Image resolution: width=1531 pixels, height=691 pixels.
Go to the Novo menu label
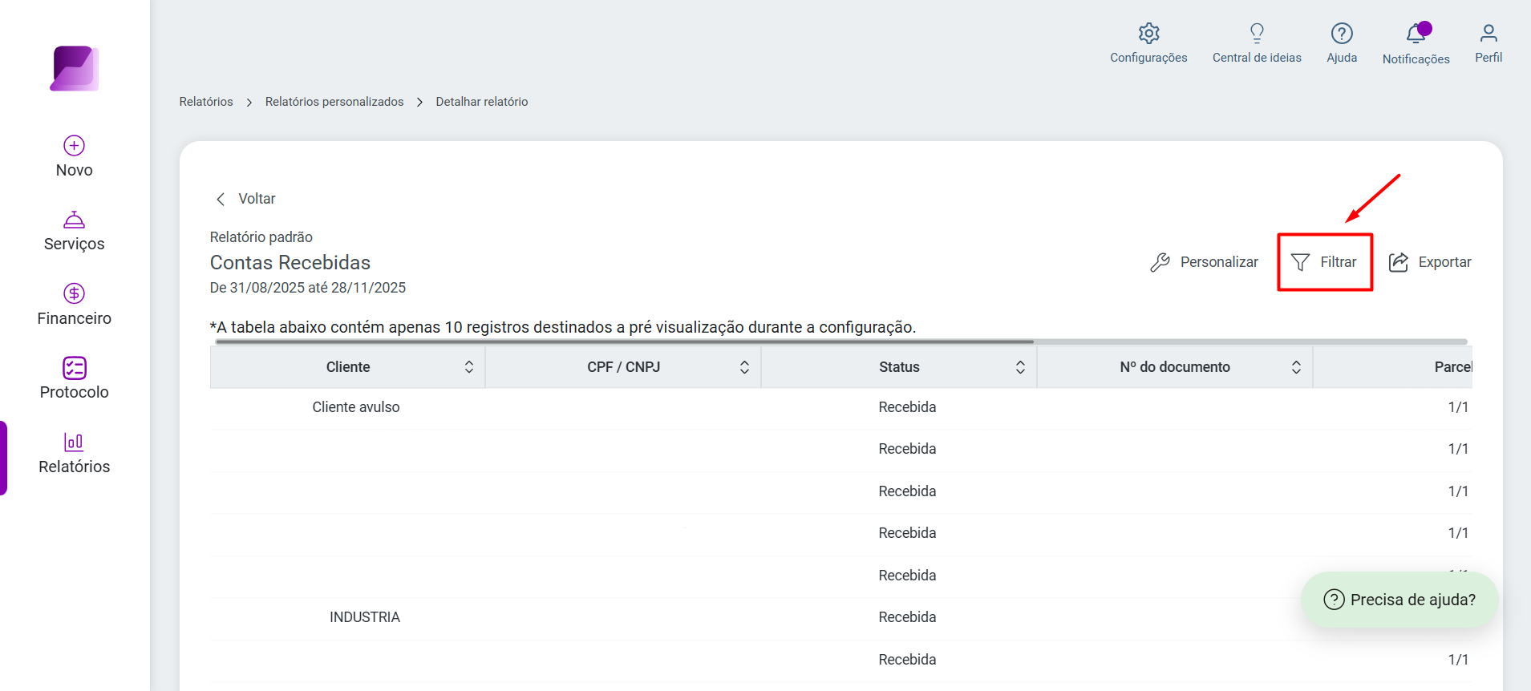(75, 170)
